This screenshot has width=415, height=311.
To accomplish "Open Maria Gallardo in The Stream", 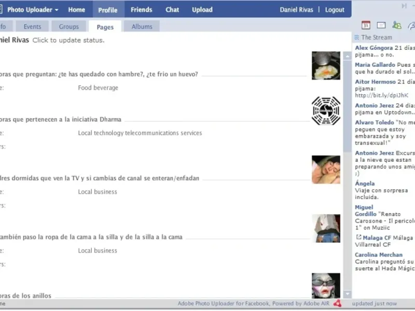I will pos(375,65).
